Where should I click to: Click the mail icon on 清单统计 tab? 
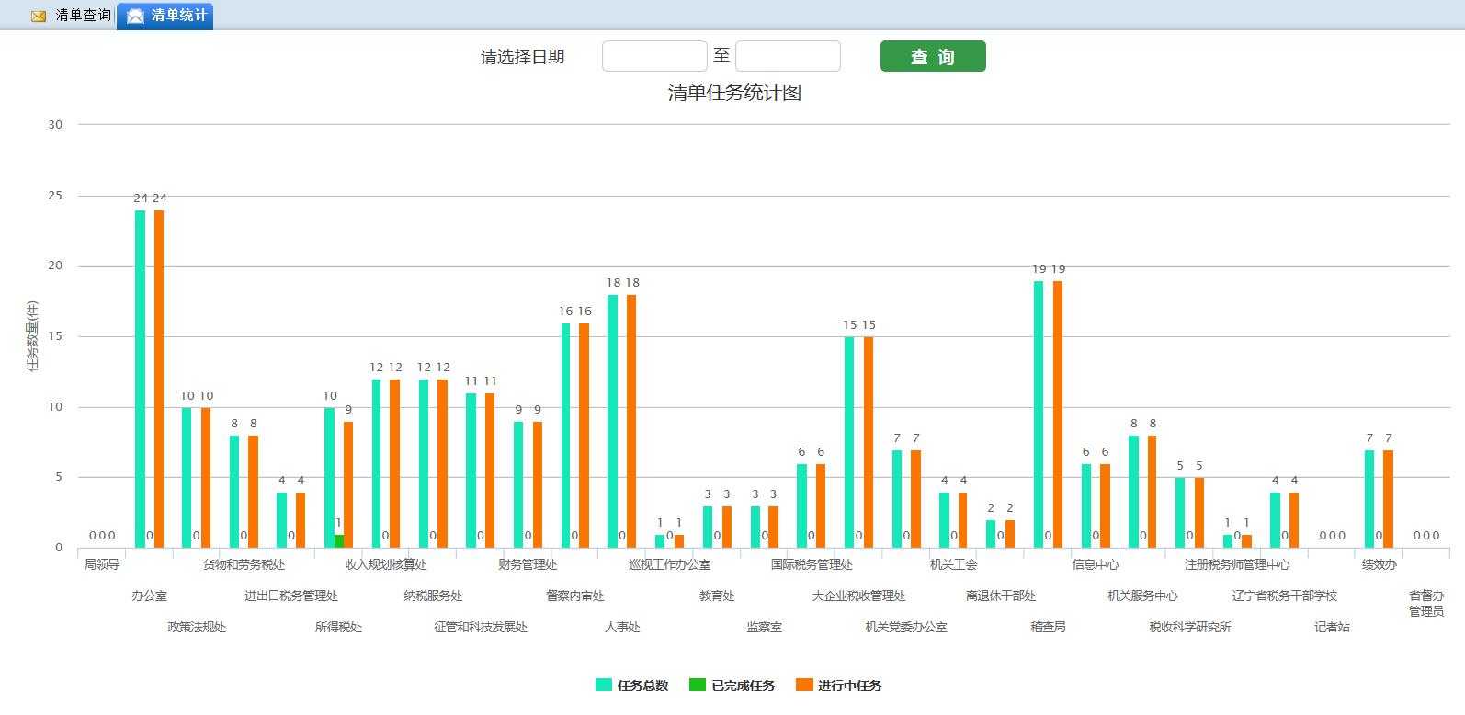(x=135, y=16)
